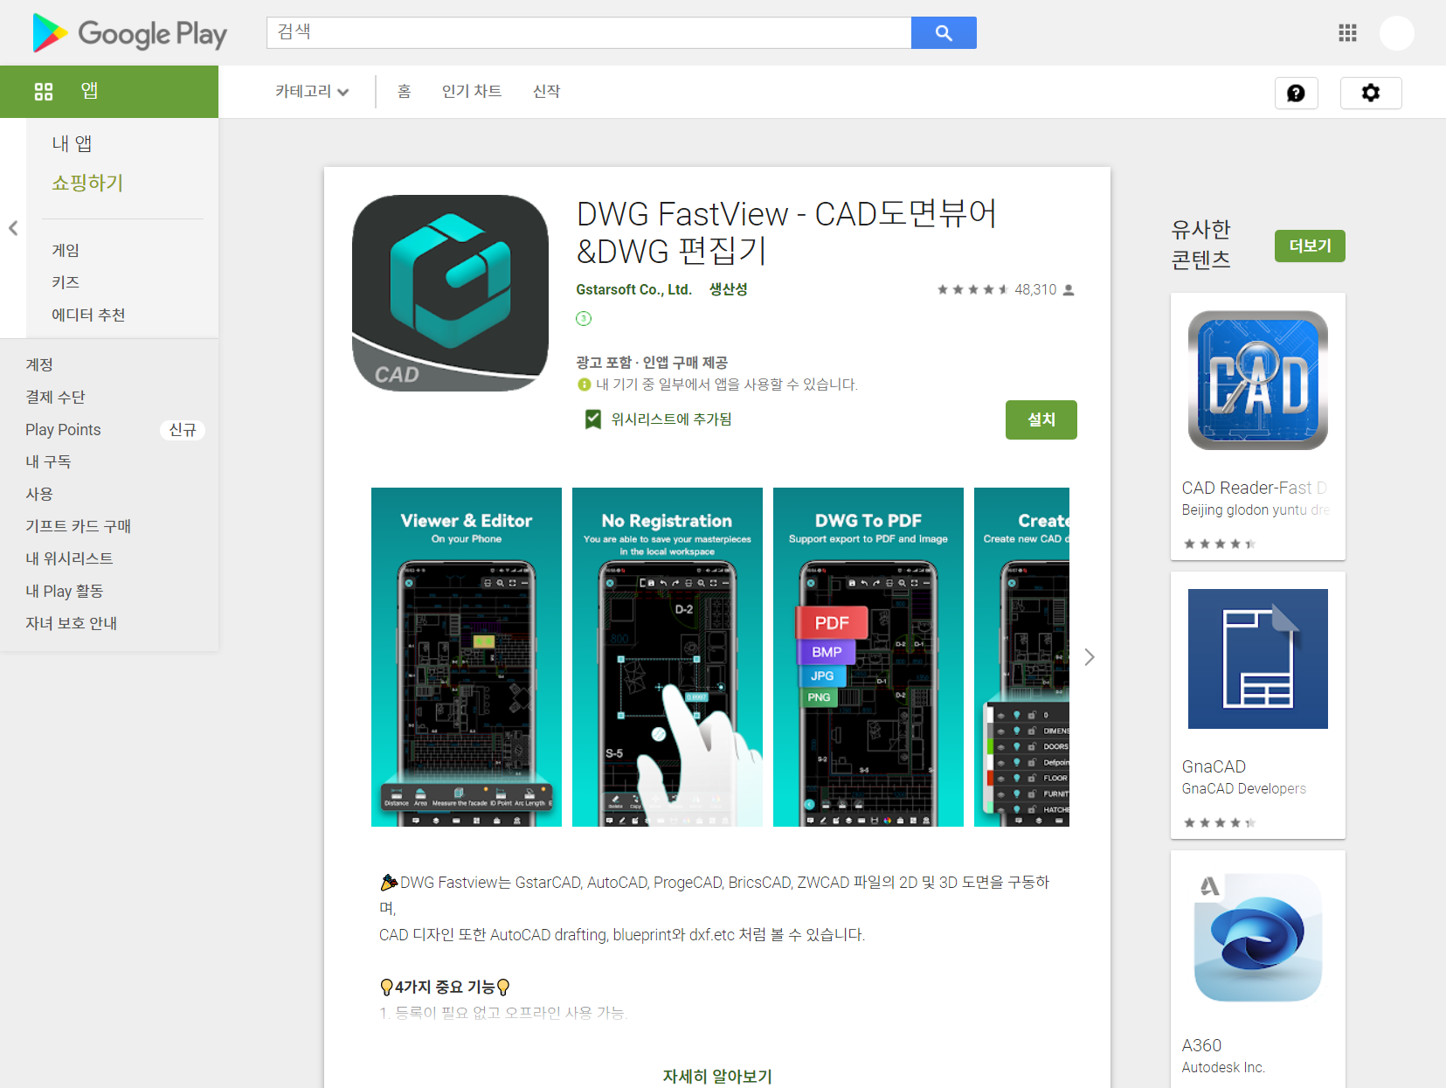Click the star rating next to 48,310

click(972, 289)
